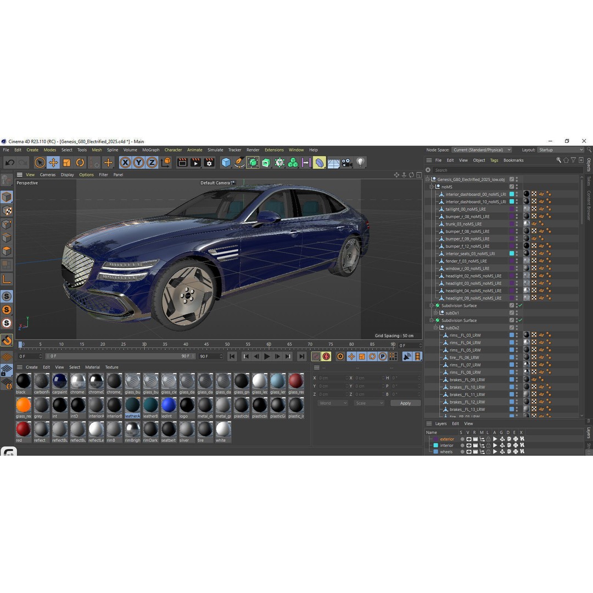Add a Camera object
593x593 pixels.
click(x=347, y=163)
